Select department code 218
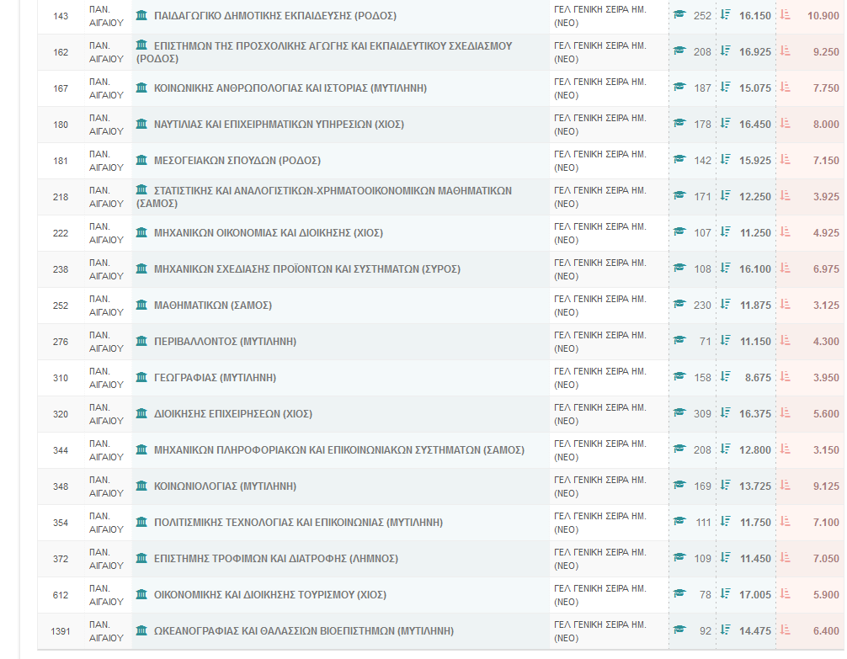 coord(61,197)
